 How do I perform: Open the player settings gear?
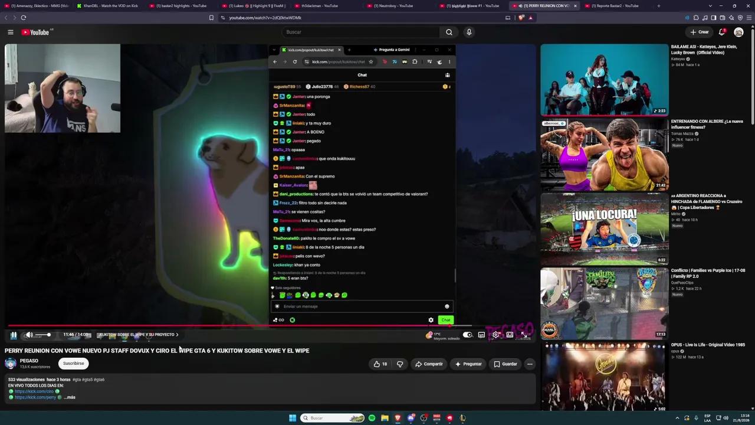[x=495, y=335]
